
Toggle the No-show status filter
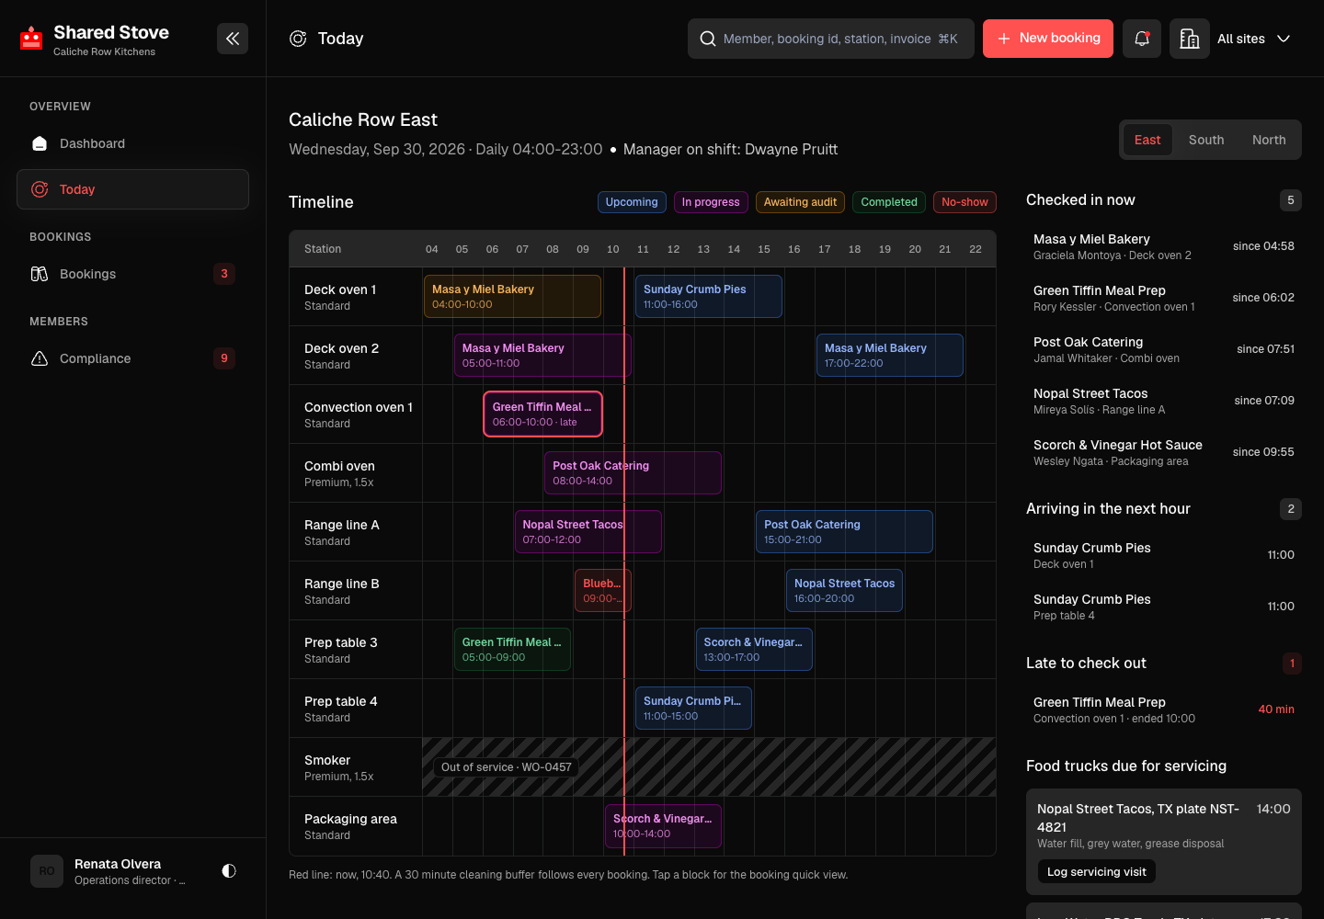[x=964, y=202]
